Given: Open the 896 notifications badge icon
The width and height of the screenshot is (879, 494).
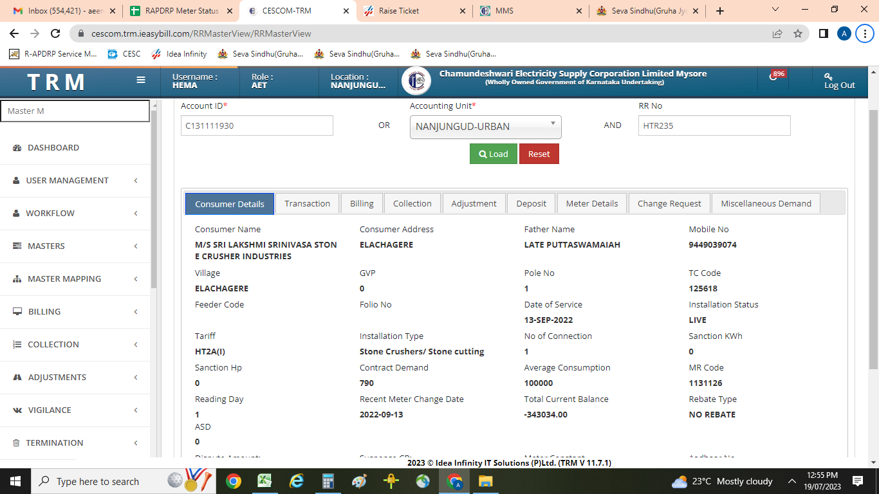Looking at the screenshot, I should [x=777, y=75].
